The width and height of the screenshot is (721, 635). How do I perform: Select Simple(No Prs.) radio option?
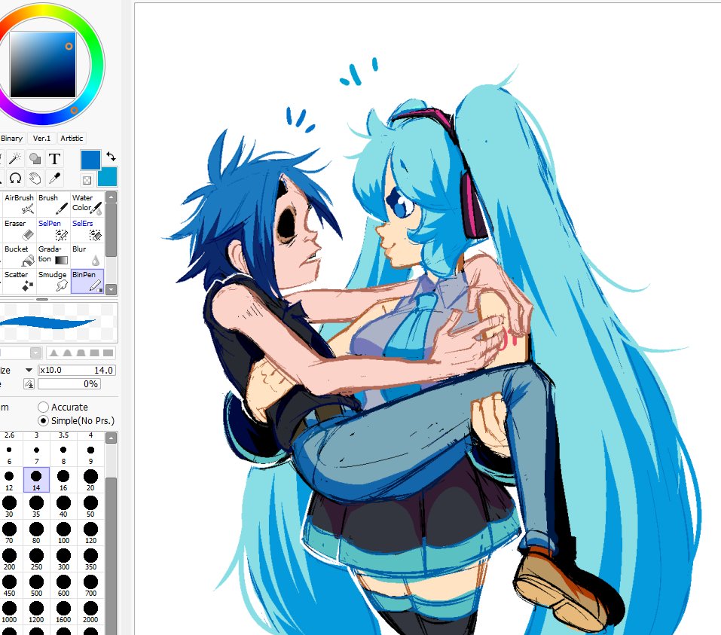click(43, 420)
